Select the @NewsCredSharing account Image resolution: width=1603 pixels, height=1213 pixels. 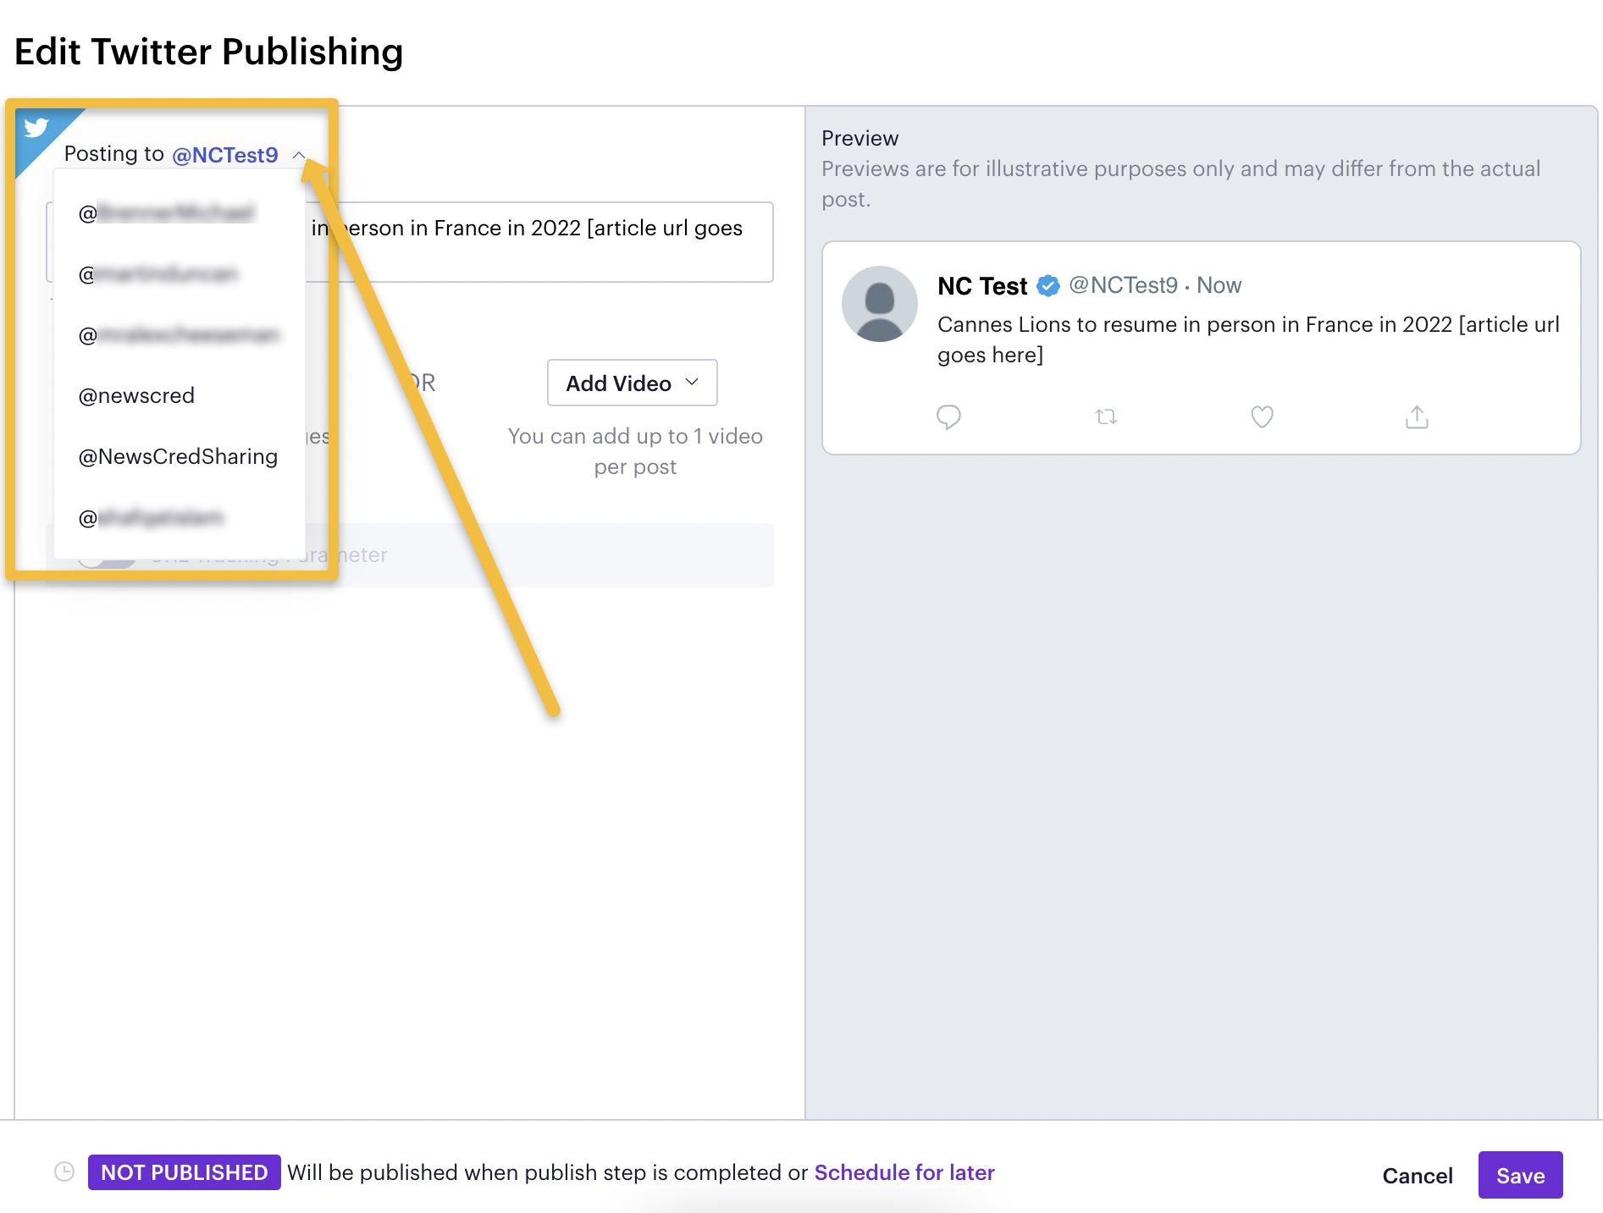(178, 456)
